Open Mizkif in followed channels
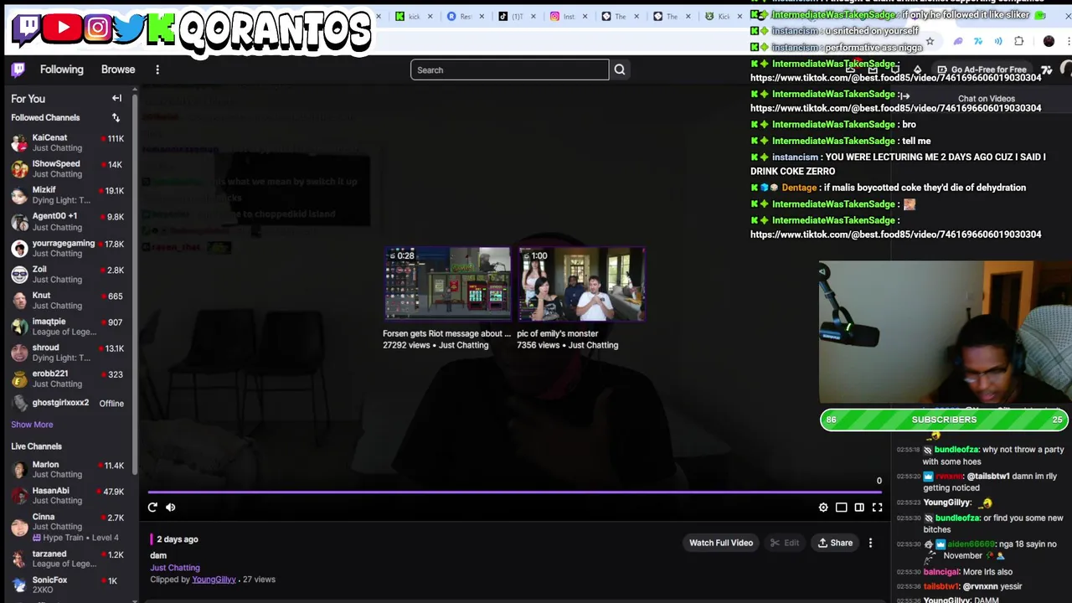Viewport: 1072px width, 603px height. point(68,195)
